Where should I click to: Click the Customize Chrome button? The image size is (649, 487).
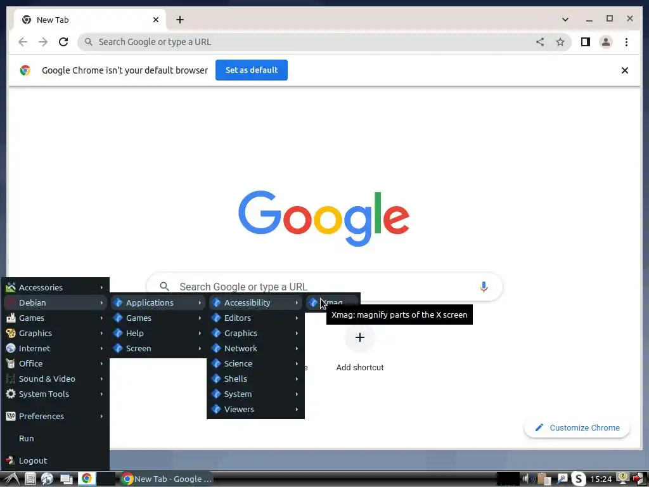tap(577, 428)
